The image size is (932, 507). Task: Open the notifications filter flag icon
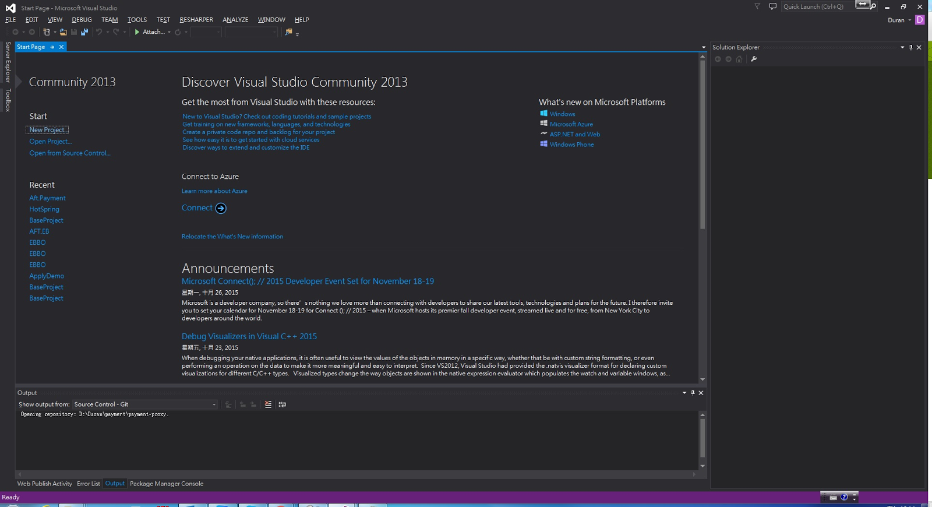pos(757,6)
